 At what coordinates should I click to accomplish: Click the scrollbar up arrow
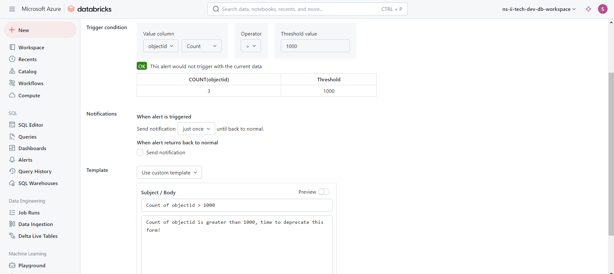[x=611, y=22]
